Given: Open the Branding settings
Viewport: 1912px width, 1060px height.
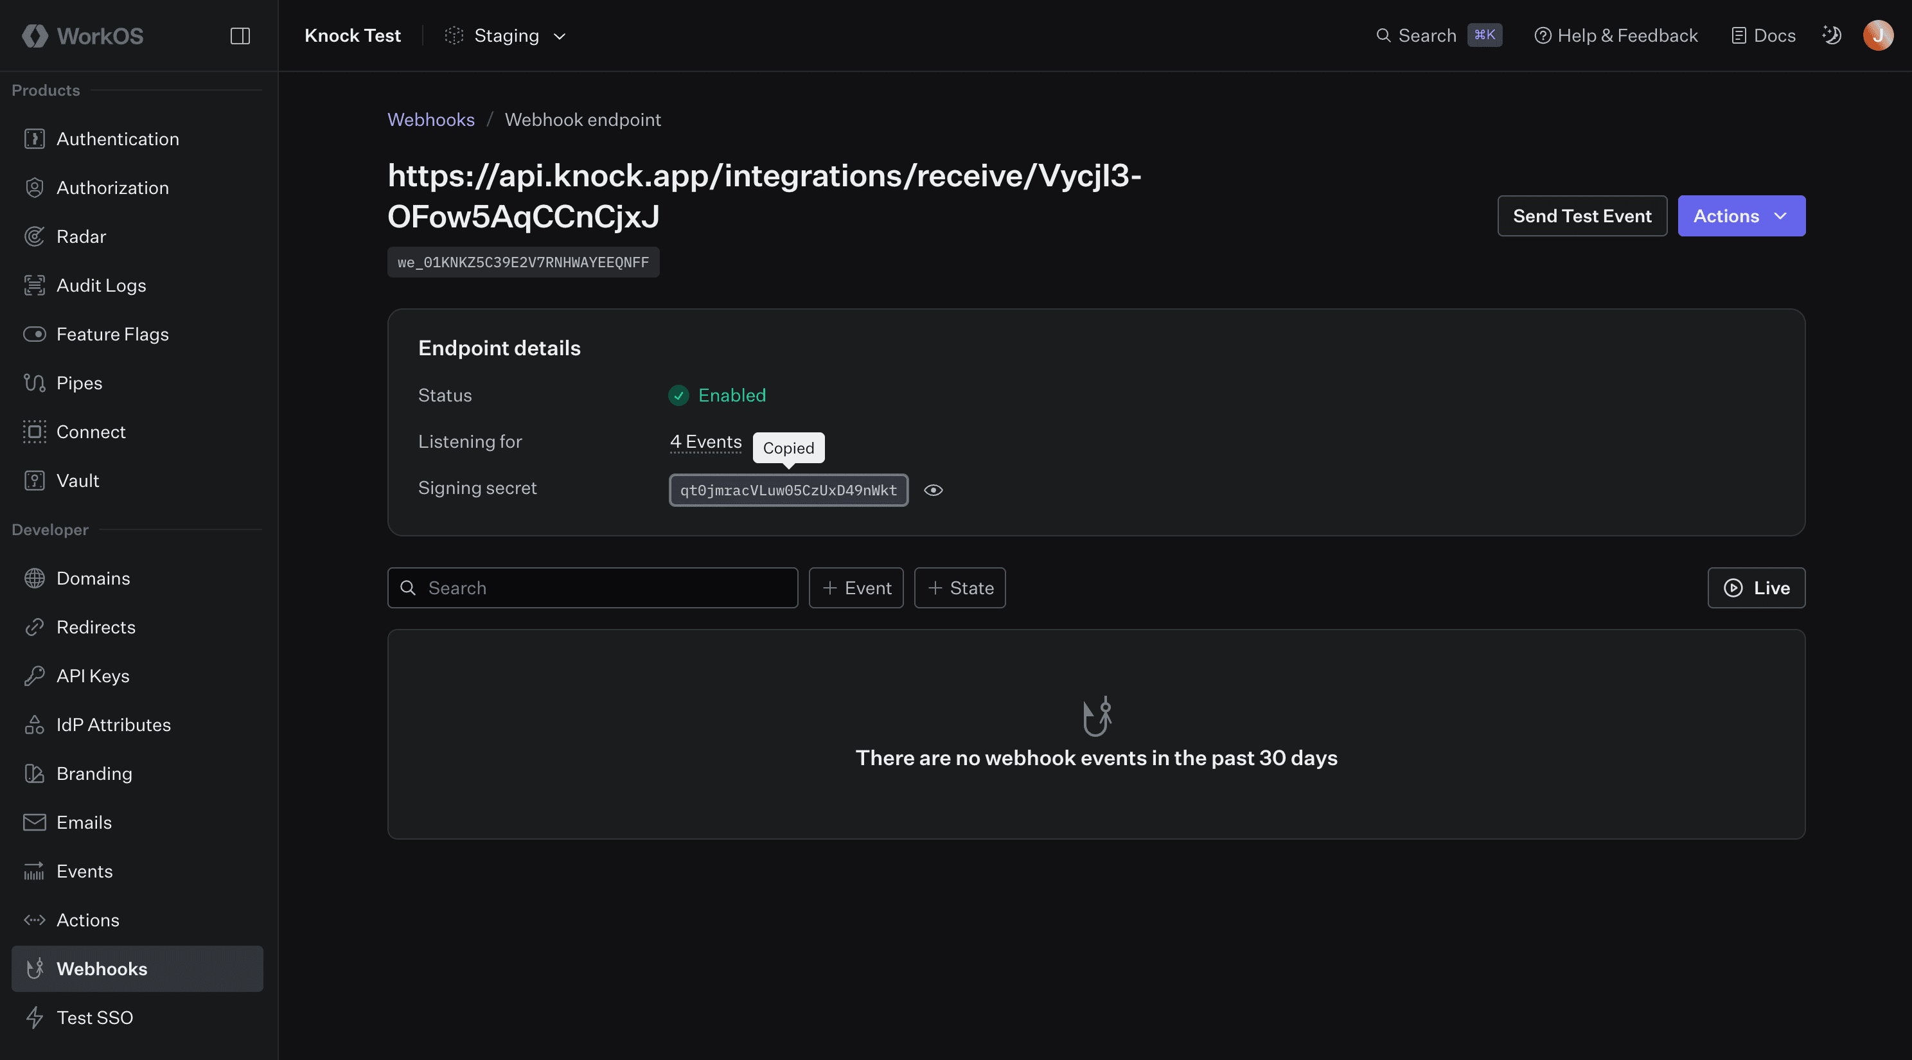Looking at the screenshot, I should point(94,773).
